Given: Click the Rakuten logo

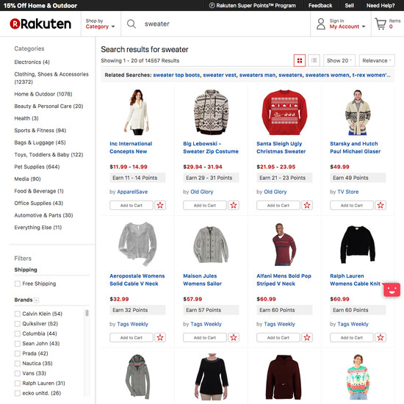Looking at the screenshot, I should pos(40,24).
